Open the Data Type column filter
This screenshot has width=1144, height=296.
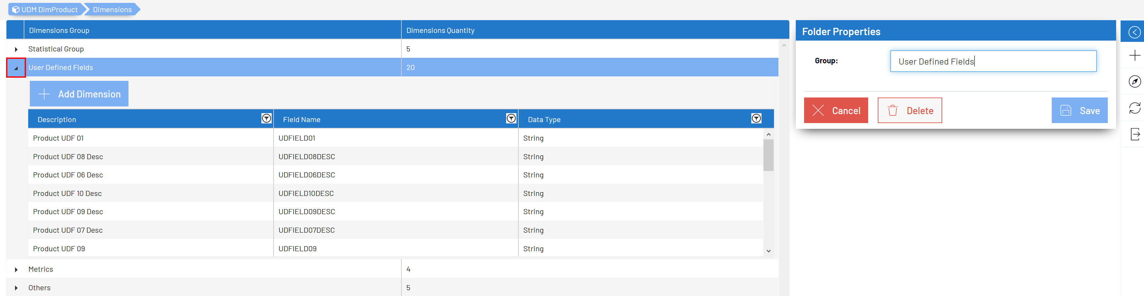tap(756, 118)
